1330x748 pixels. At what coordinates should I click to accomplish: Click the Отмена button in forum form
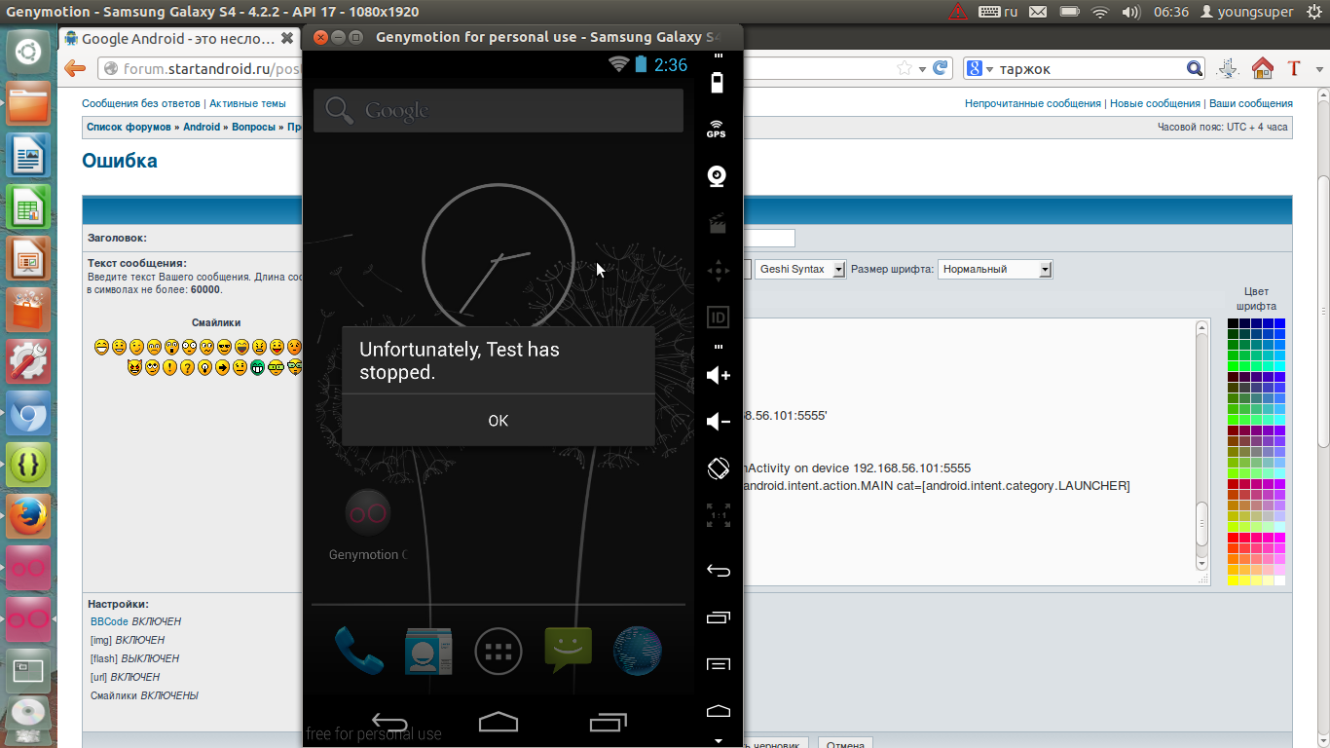843,744
